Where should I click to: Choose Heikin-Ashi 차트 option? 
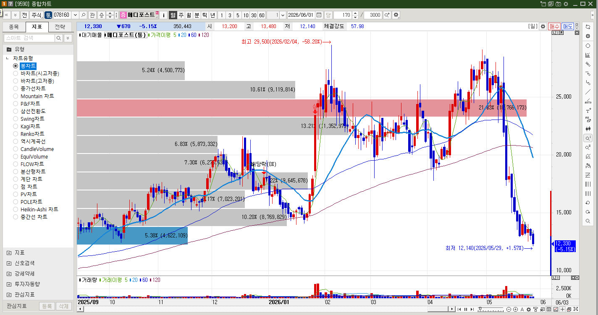(x=16, y=209)
